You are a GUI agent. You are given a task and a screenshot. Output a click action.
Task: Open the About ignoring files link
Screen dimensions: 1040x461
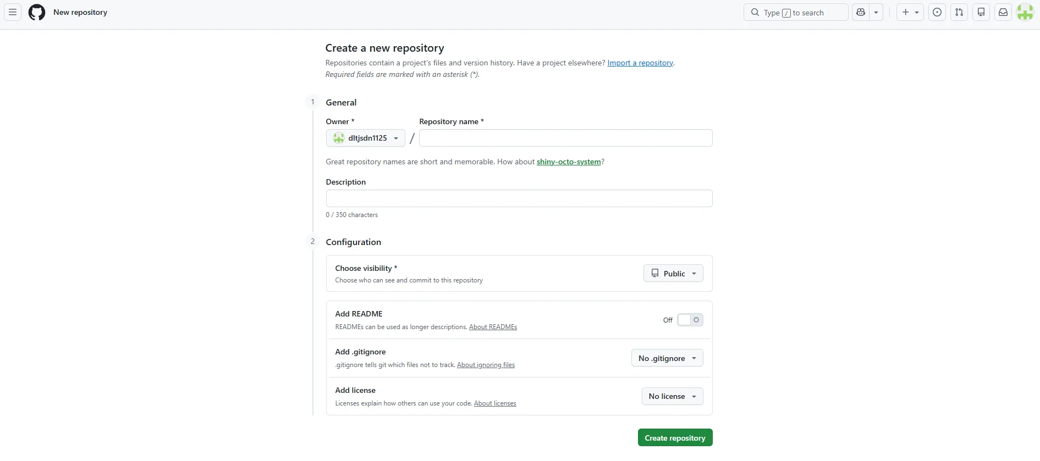click(x=486, y=365)
